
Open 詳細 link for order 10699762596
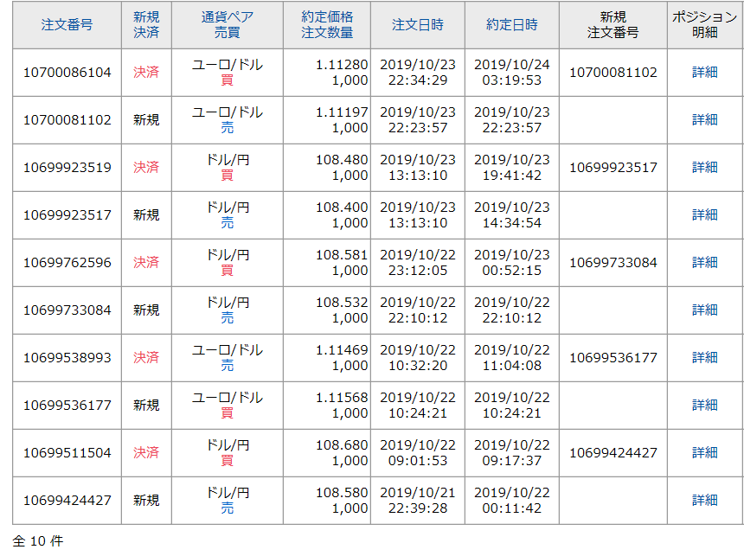pyautogui.click(x=704, y=262)
